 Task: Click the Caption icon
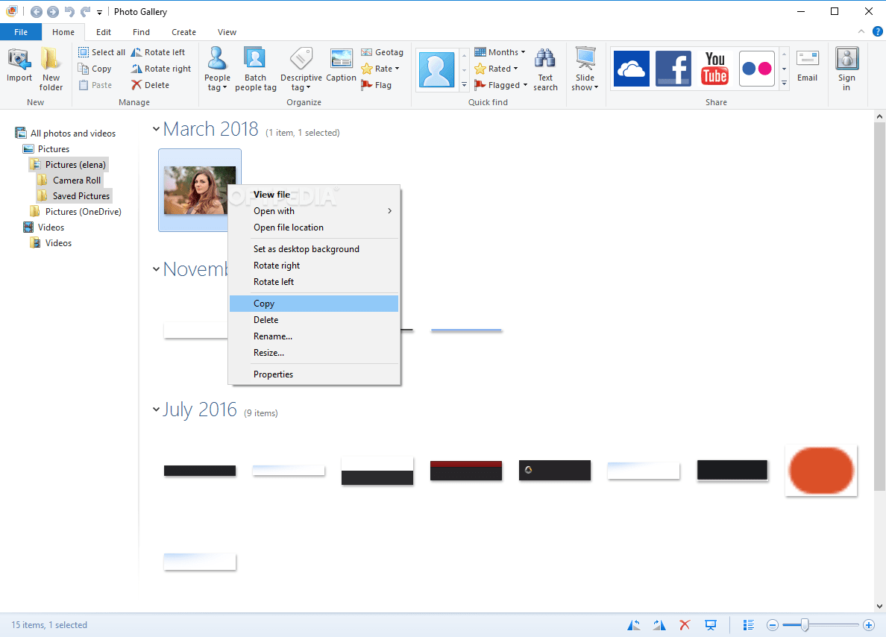tap(341, 69)
